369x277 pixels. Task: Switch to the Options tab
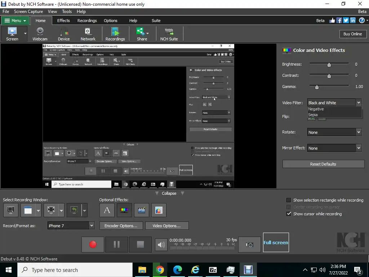(111, 21)
